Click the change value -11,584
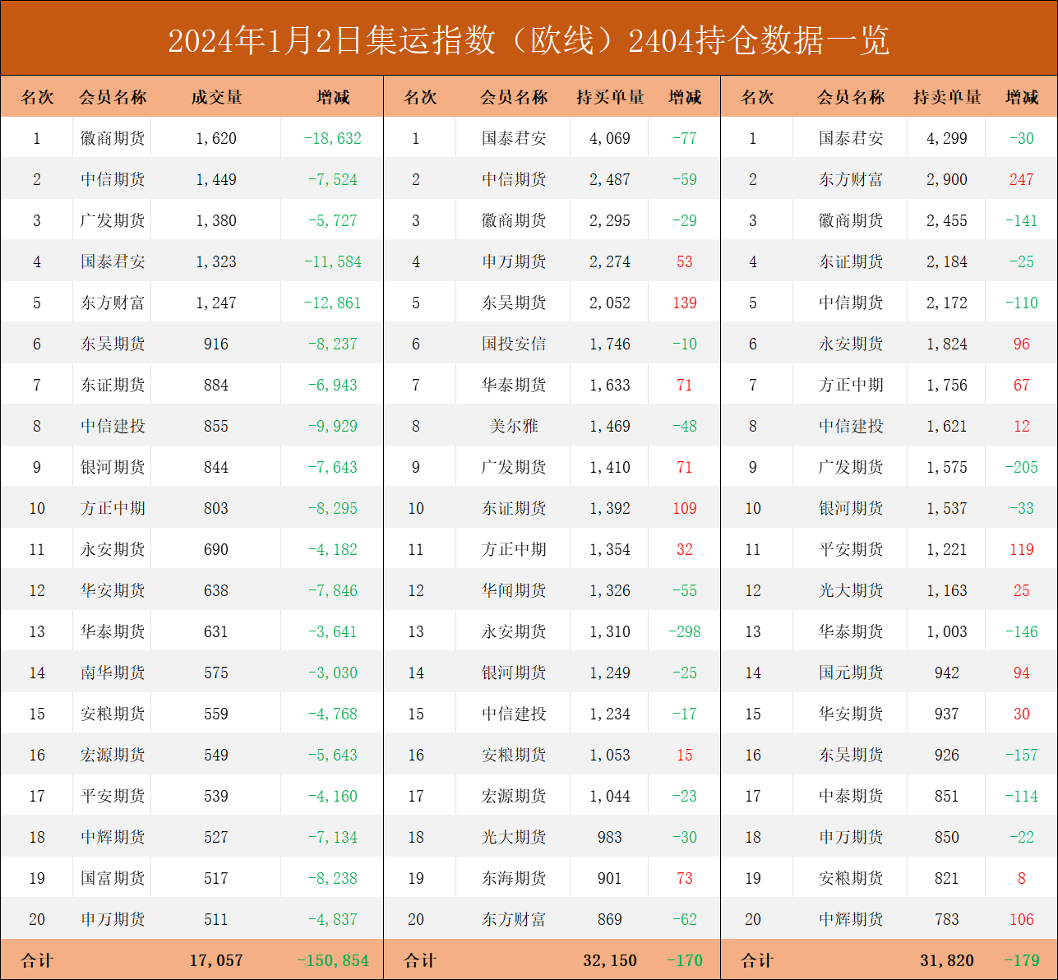Image resolution: width=1058 pixels, height=980 pixels. (332, 261)
